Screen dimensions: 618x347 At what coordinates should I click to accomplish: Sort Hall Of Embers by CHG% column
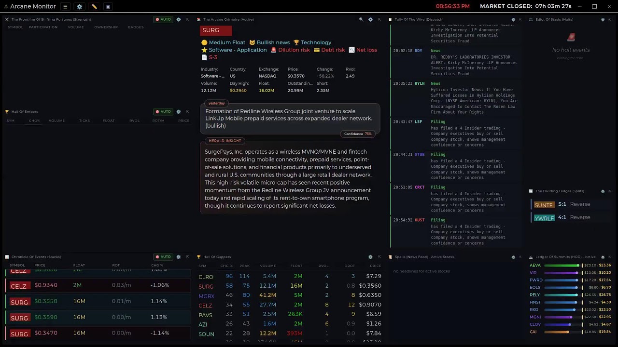click(34, 120)
